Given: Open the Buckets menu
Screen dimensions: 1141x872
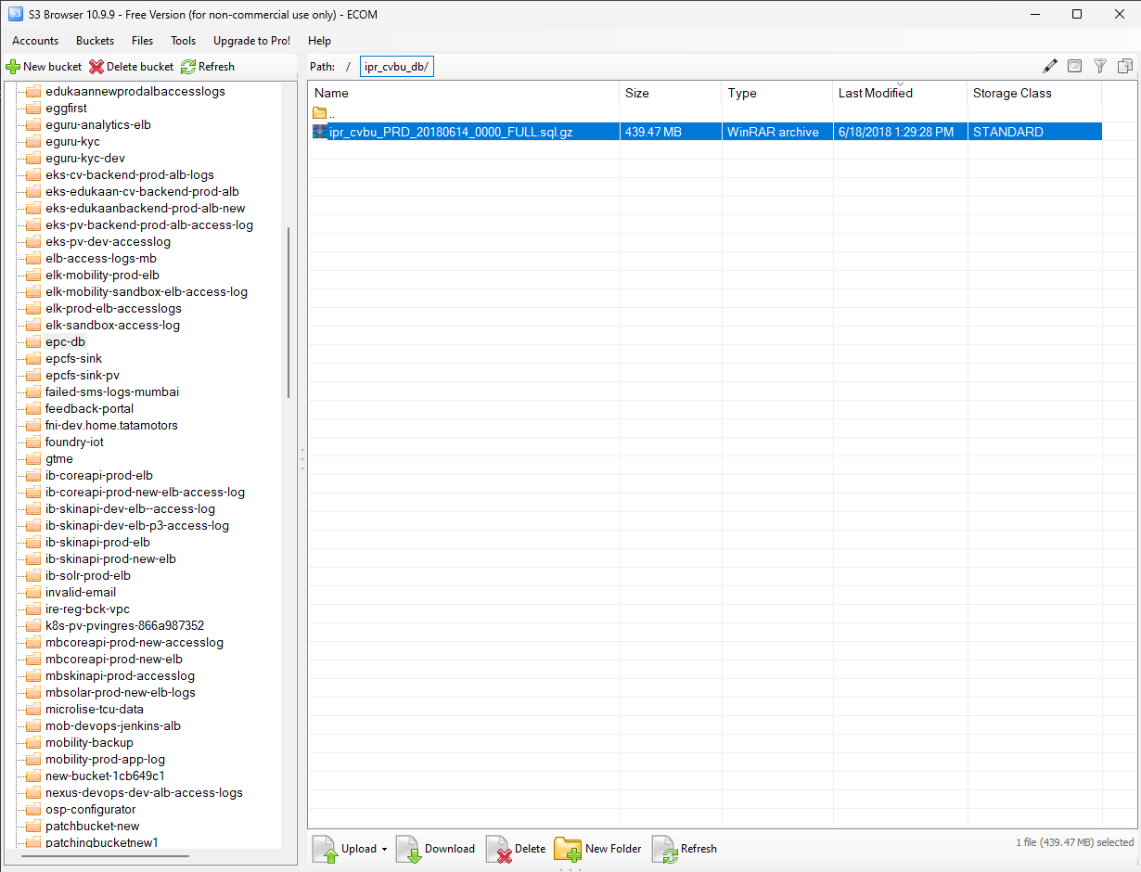Looking at the screenshot, I should [95, 41].
